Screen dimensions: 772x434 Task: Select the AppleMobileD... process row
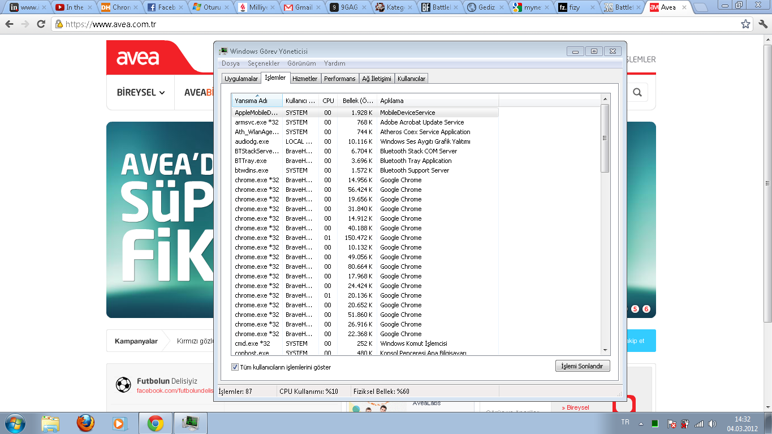(x=365, y=113)
